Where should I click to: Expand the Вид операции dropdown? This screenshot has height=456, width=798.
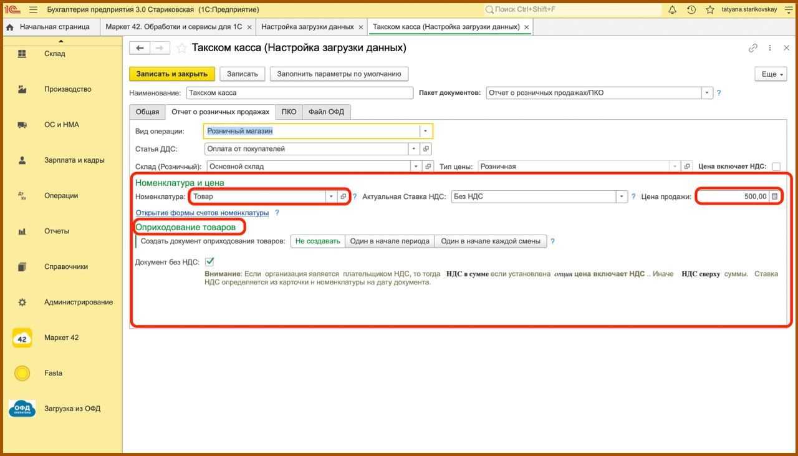[x=425, y=132]
